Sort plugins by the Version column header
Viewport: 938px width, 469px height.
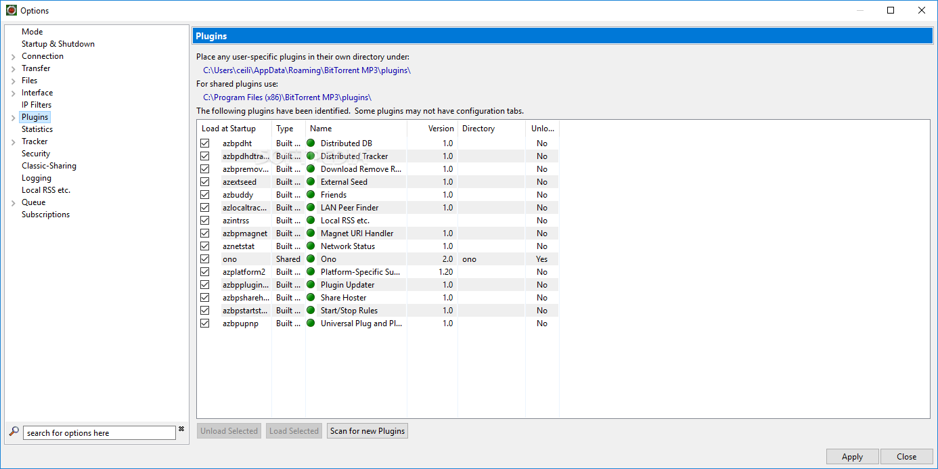432,129
